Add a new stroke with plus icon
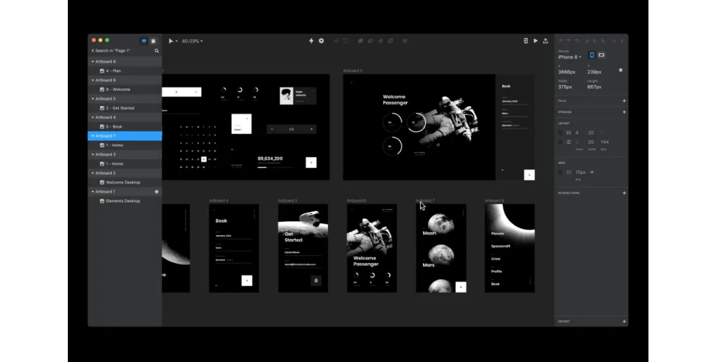 pyautogui.click(x=624, y=112)
